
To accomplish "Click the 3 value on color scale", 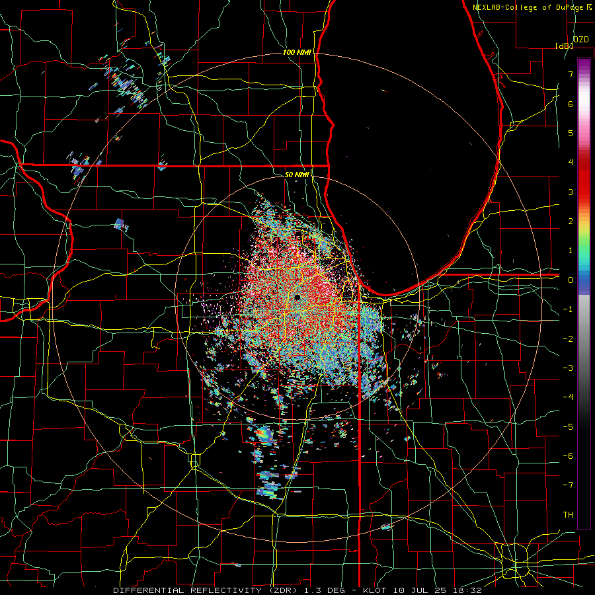I will [x=571, y=192].
